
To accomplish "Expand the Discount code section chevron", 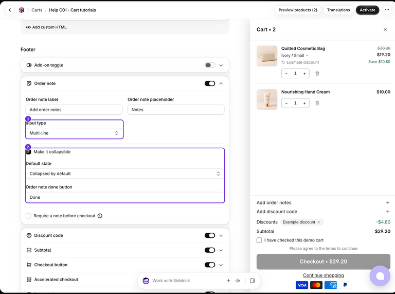I will (221, 235).
